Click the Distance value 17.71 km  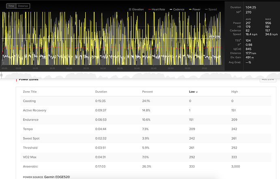point(251,53)
